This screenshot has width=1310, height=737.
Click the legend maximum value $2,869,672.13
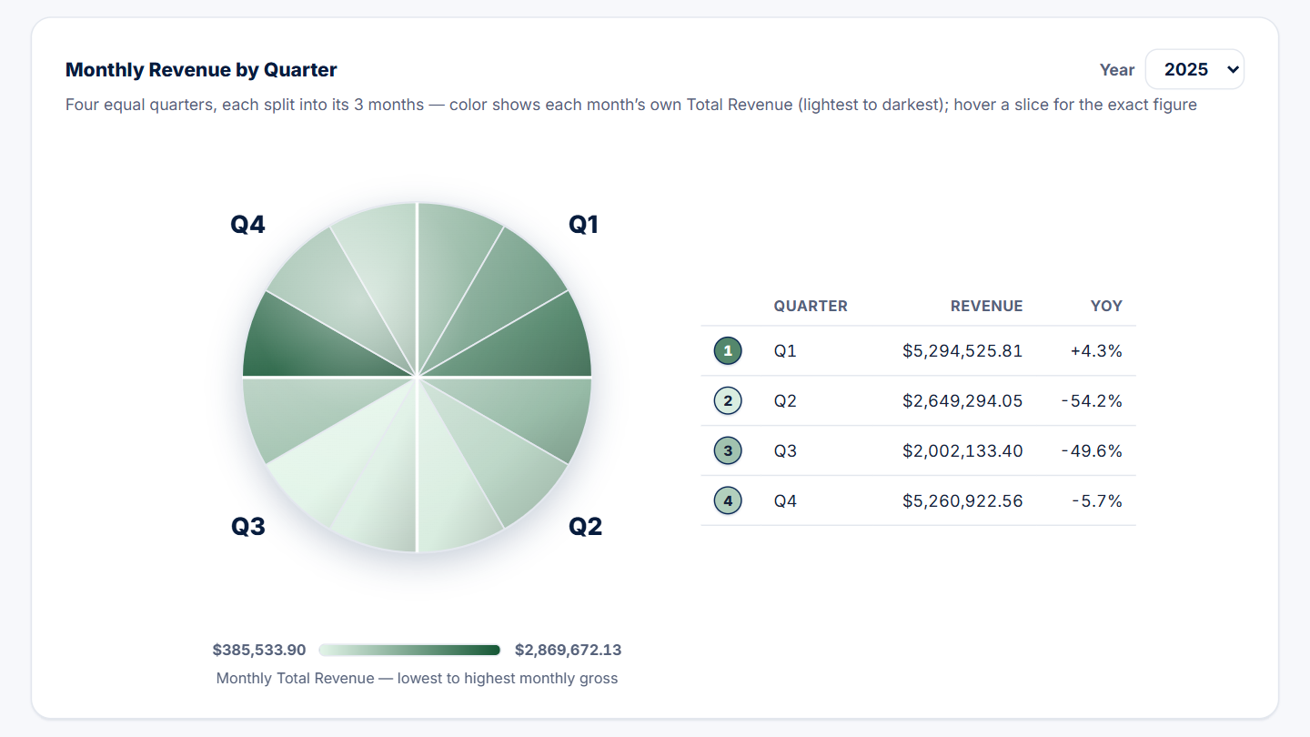pos(569,650)
